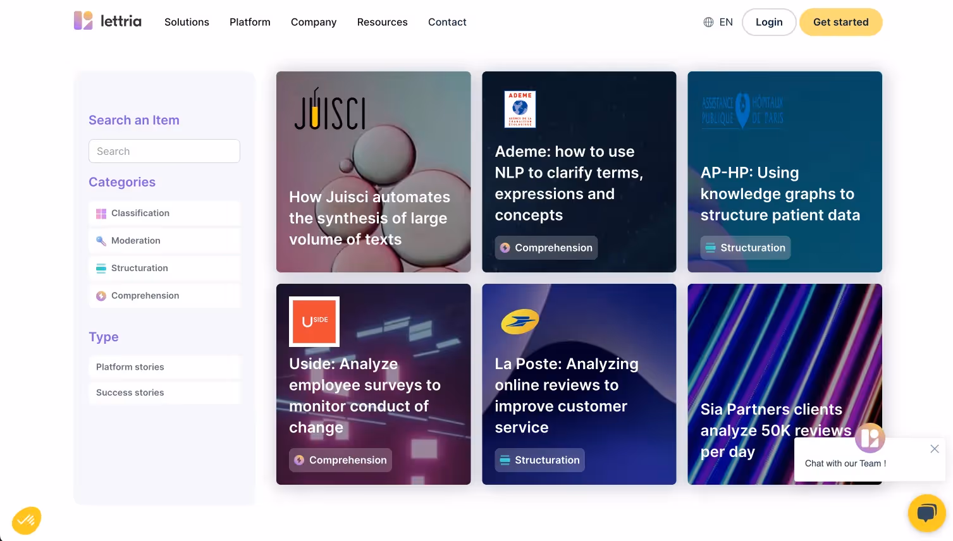Click the 'Categories' heading
The image size is (953, 541).
[122, 182]
